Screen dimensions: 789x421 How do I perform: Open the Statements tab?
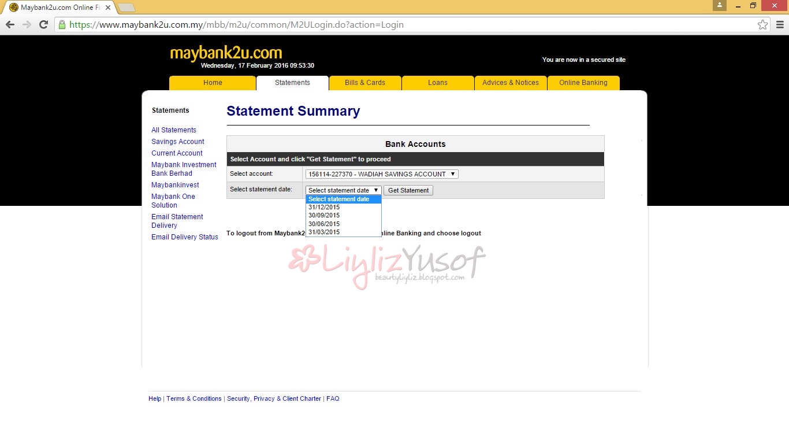pyautogui.click(x=292, y=83)
